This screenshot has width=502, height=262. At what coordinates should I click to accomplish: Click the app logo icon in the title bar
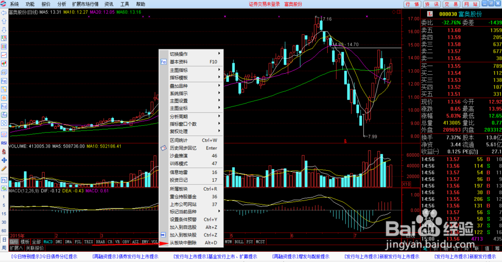[4, 4]
